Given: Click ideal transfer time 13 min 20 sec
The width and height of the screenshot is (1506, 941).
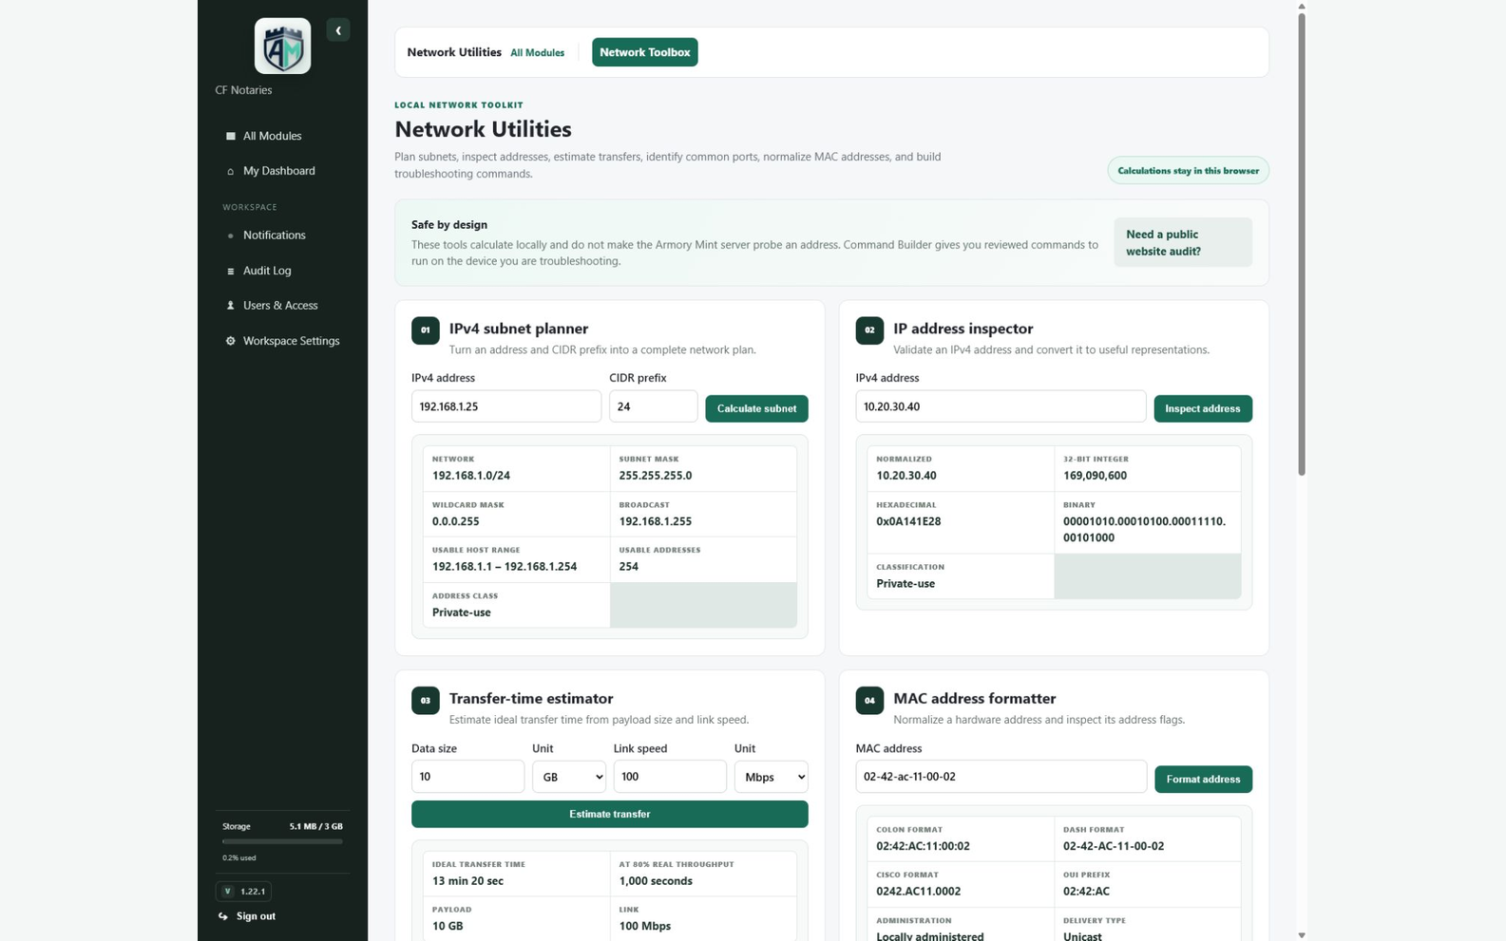Looking at the screenshot, I should pos(467,881).
